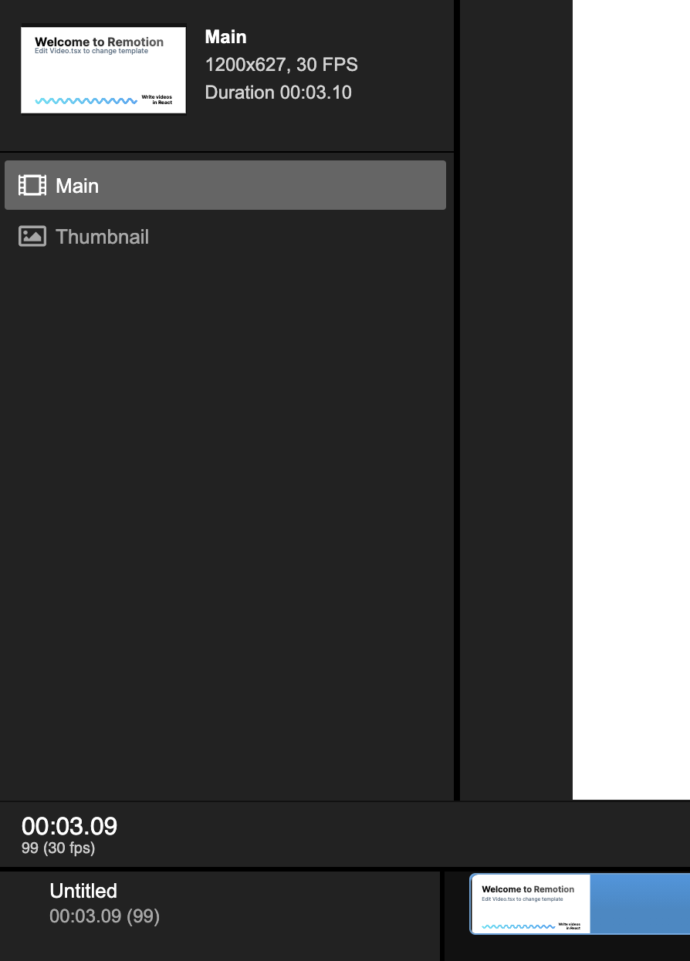Click the Welcome to Remotion preview at top
Viewport: 690px width, 961px height.
tap(103, 70)
